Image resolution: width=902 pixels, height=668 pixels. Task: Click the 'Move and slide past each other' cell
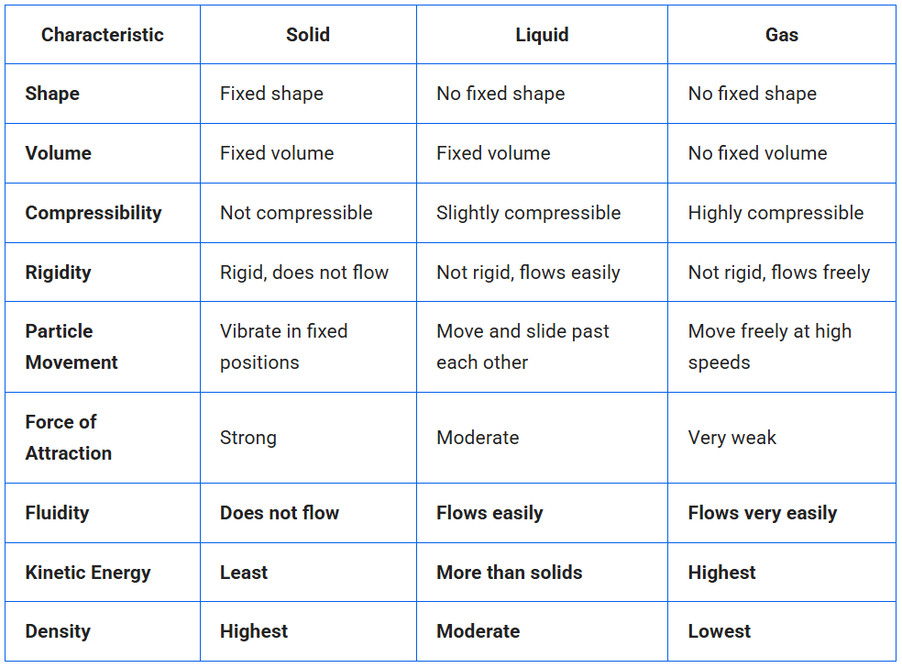(x=522, y=347)
